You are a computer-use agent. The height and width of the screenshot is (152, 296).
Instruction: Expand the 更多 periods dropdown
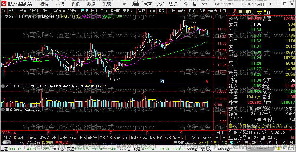coord(127,11)
